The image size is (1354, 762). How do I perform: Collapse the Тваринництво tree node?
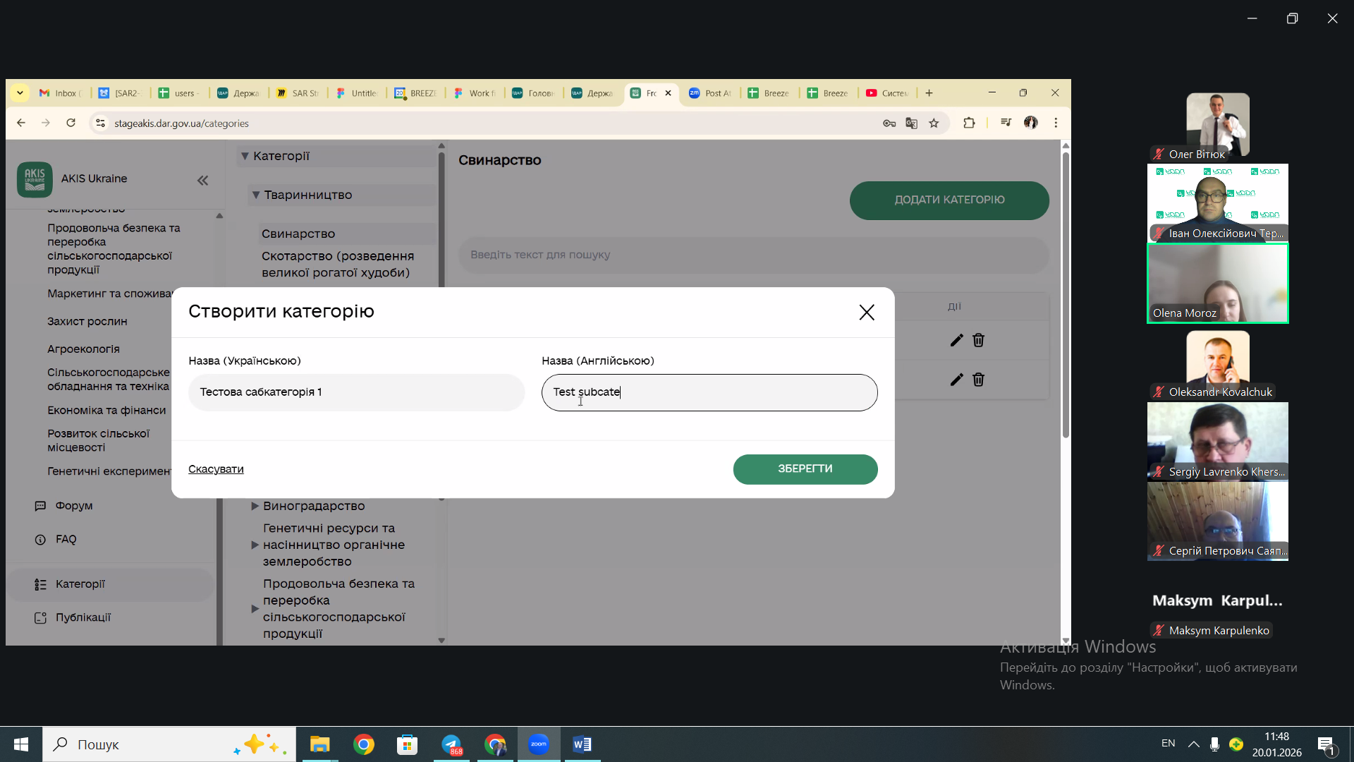click(x=256, y=195)
